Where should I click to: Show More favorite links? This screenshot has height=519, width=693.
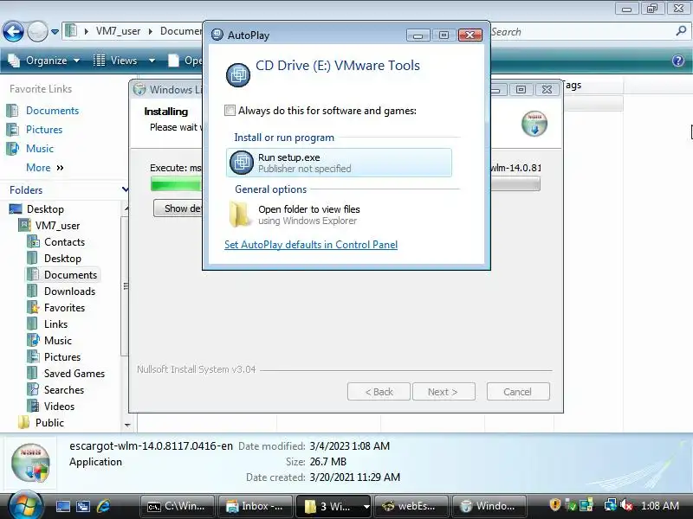pyautogui.click(x=44, y=168)
